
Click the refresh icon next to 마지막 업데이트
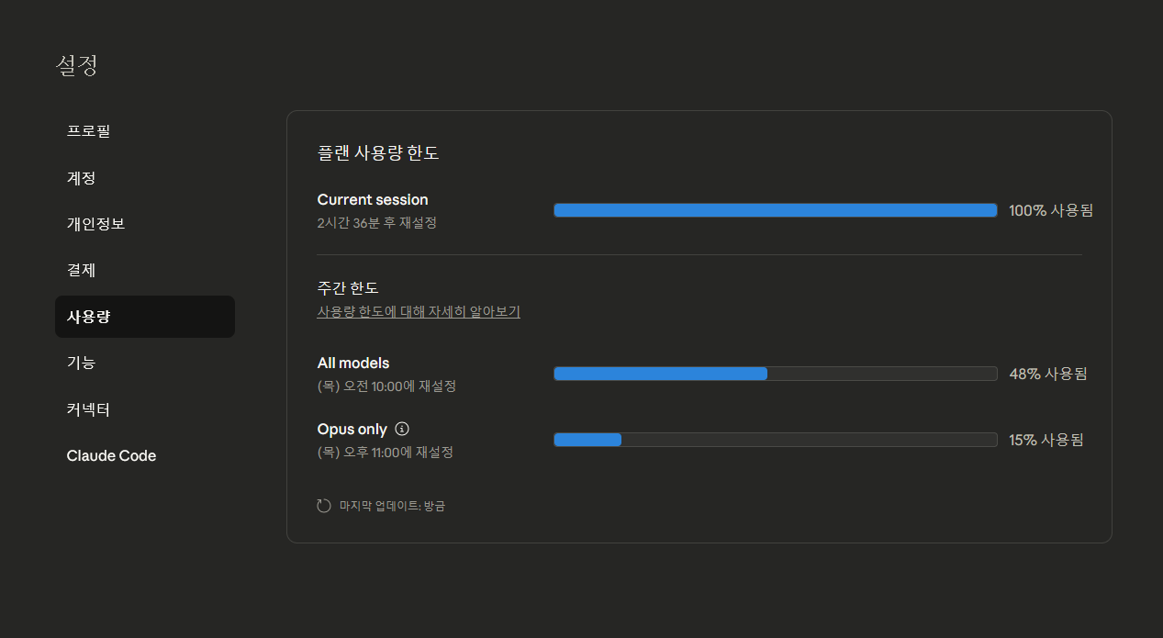coord(324,506)
